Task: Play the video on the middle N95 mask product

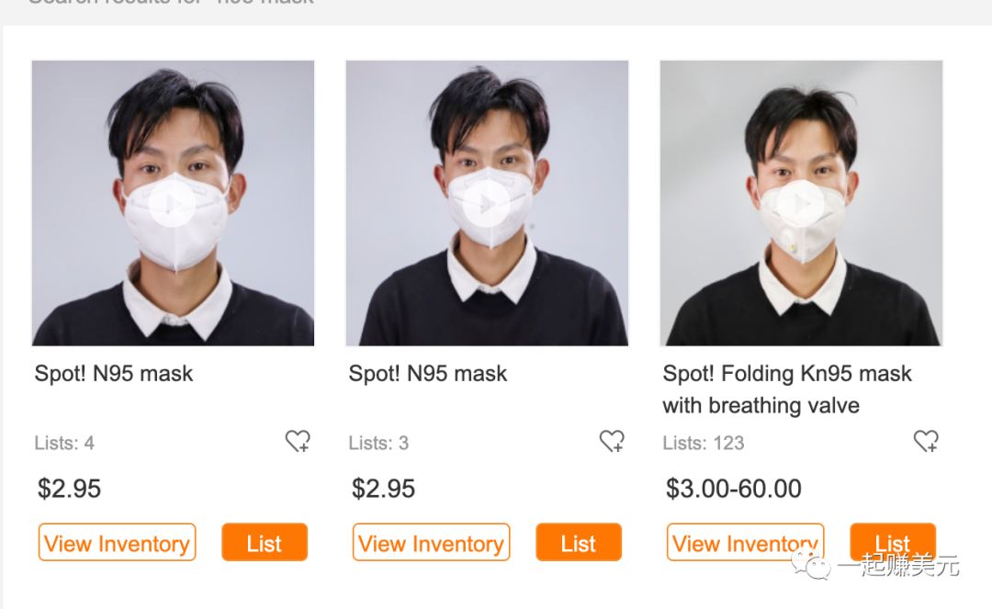Action: click(x=487, y=202)
